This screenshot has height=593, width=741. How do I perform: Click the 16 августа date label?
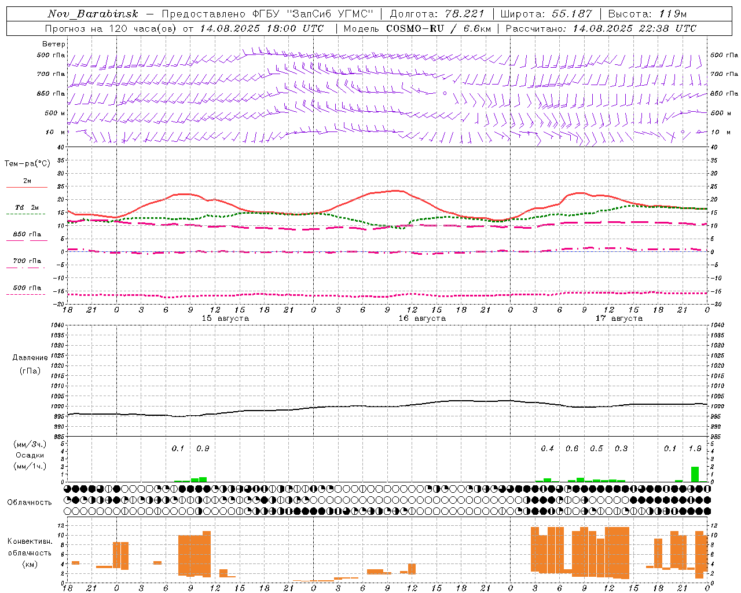tap(422, 319)
